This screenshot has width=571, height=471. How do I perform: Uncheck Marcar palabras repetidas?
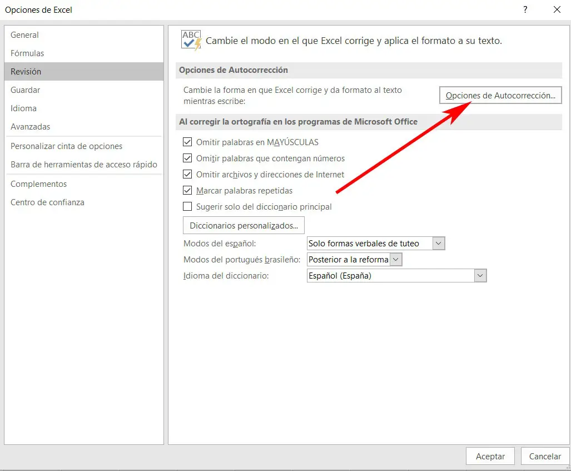pos(187,190)
